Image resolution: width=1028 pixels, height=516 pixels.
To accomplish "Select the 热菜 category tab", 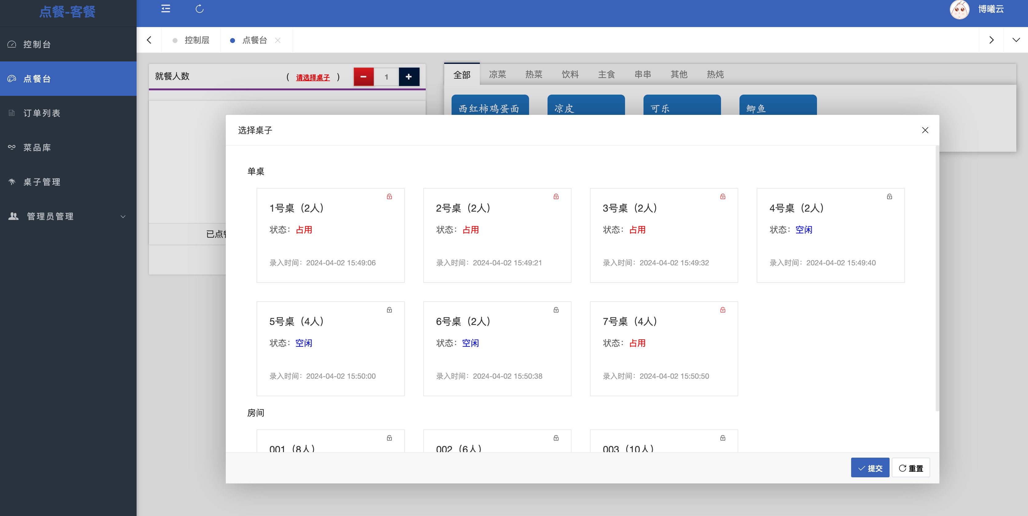I will (534, 75).
